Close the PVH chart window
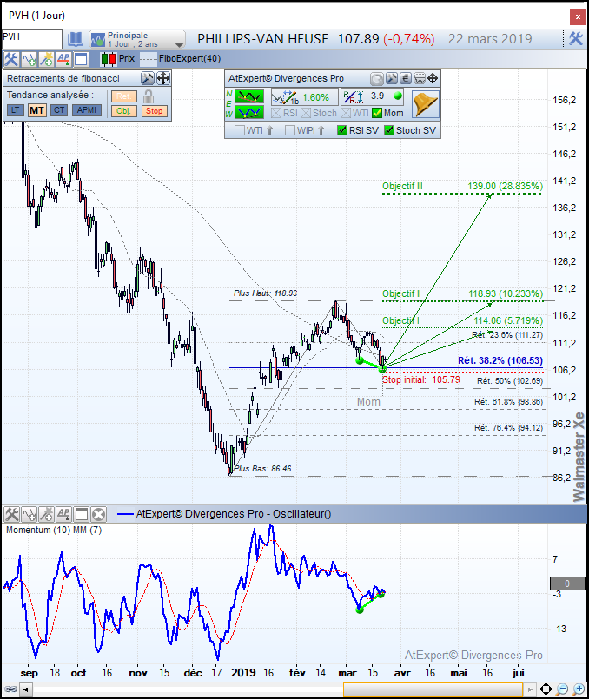Screen dimensions: 589x699 pyautogui.click(x=578, y=17)
